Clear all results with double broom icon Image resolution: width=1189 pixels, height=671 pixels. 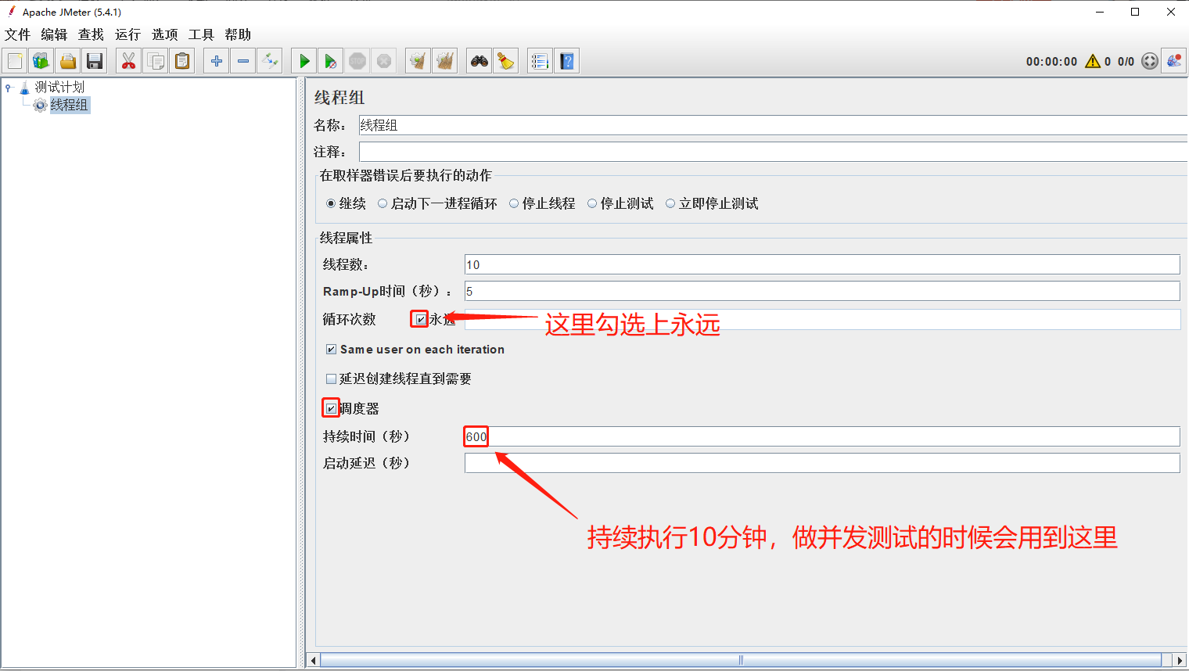tap(445, 61)
